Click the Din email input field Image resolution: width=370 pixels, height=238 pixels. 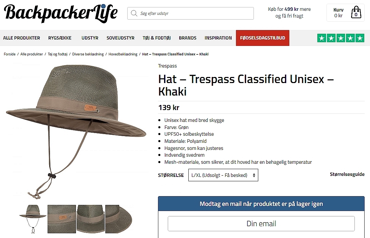coord(261,223)
